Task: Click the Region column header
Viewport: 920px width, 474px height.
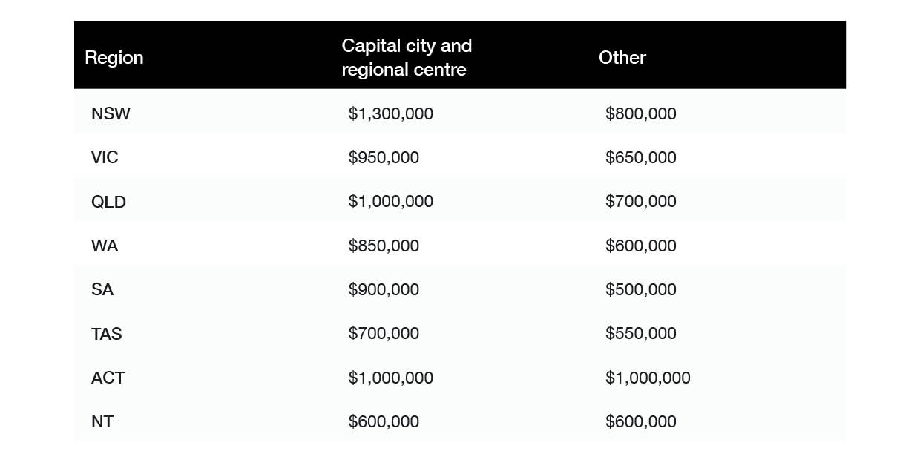Action: (x=114, y=58)
